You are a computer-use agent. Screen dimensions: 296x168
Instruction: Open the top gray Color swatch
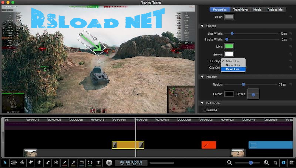coord(229,17)
